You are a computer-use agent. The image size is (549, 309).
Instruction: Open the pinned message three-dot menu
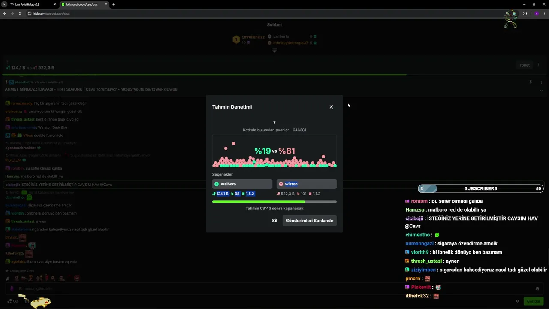[x=541, y=82]
